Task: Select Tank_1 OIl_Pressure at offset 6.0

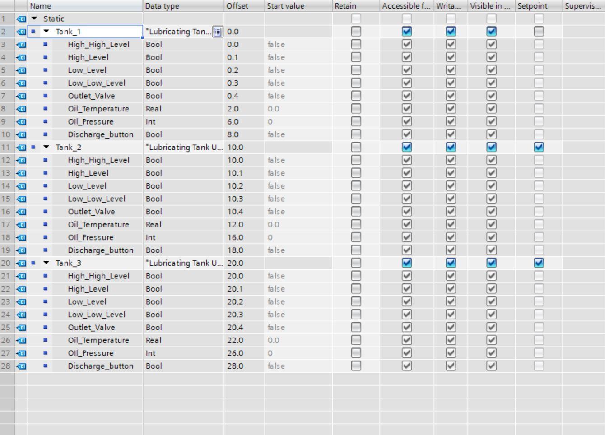Action: click(x=90, y=122)
